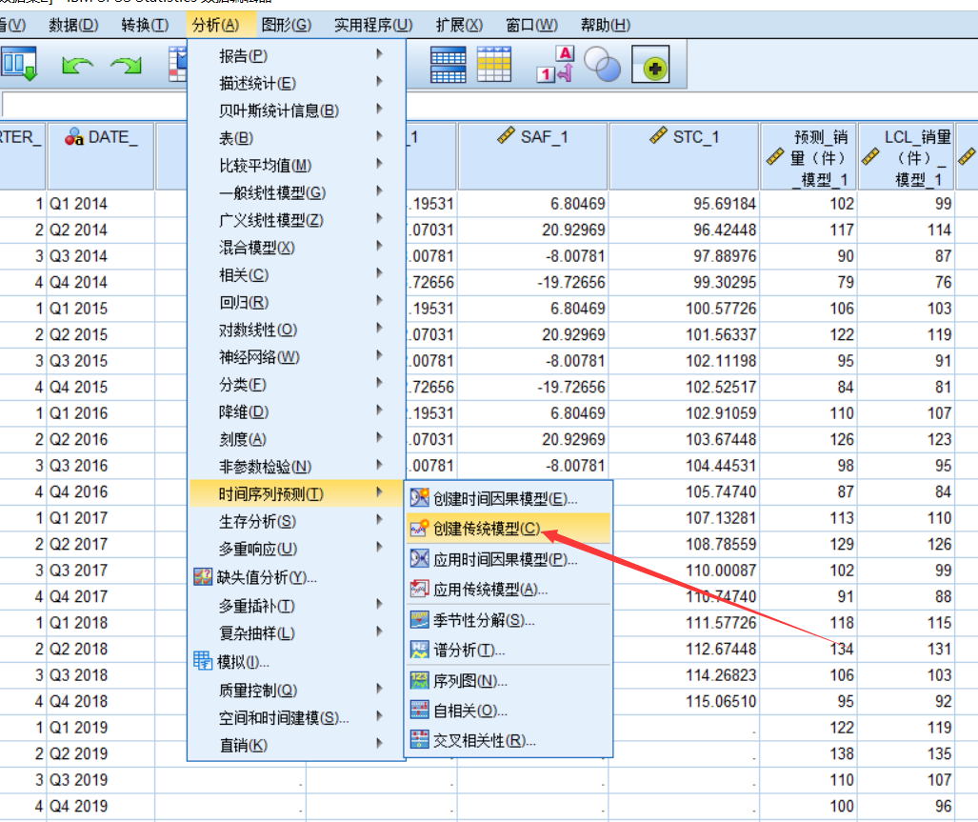Image resolution: width=978 pixels, height=822 pixels.
Task: Click the Undo arrow toolbar icon
Action: click(77, 65)
